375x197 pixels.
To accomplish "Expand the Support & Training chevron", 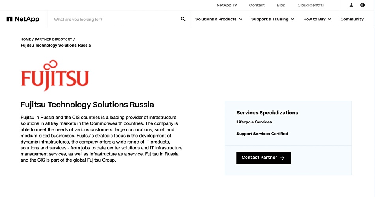I will (x=292, y=19).
